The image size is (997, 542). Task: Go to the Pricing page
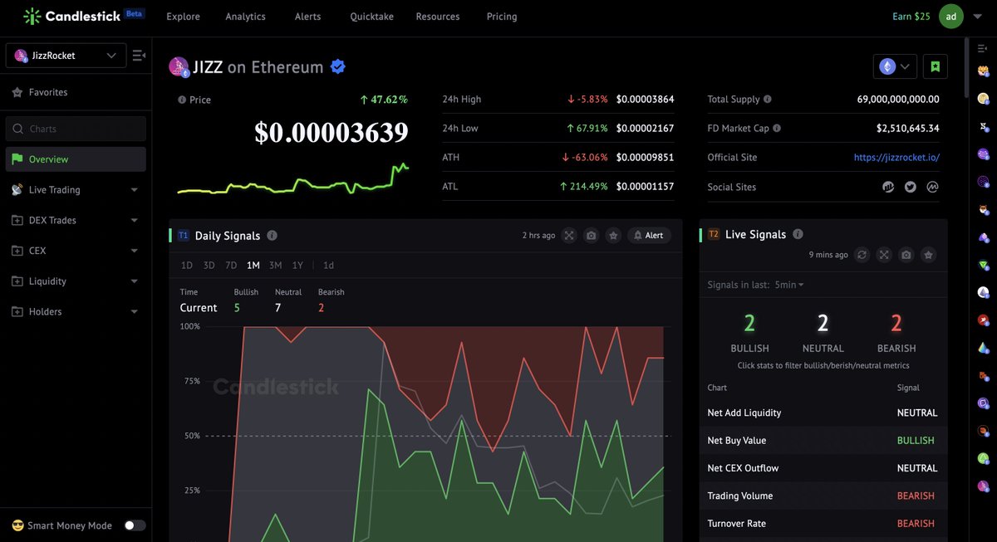502,17
